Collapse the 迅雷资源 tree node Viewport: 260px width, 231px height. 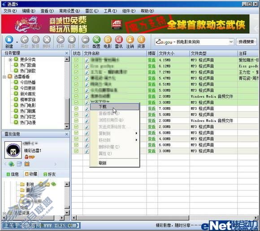coord(4,214)
